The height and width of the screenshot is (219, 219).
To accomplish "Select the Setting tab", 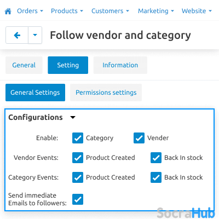I will [x=68, y=65].
